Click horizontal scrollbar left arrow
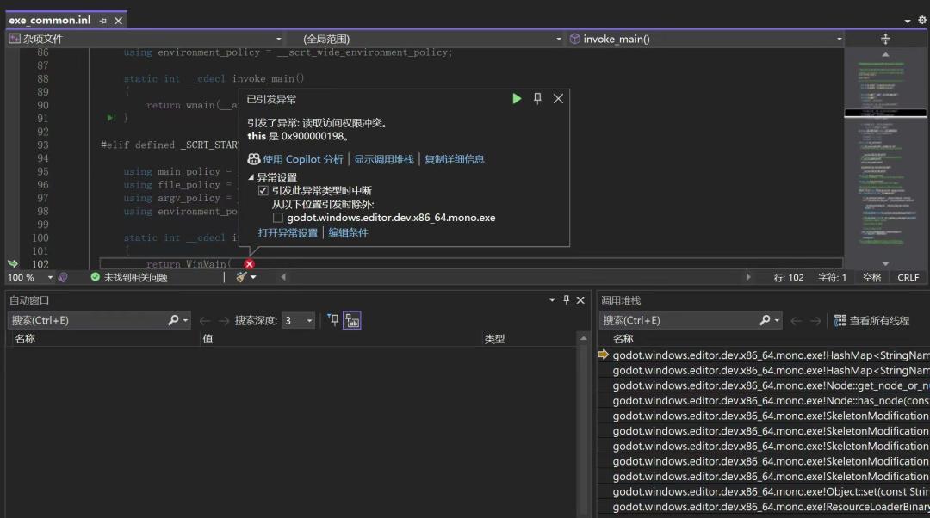This screenshot has width=930, height=518. coord(283,277)
